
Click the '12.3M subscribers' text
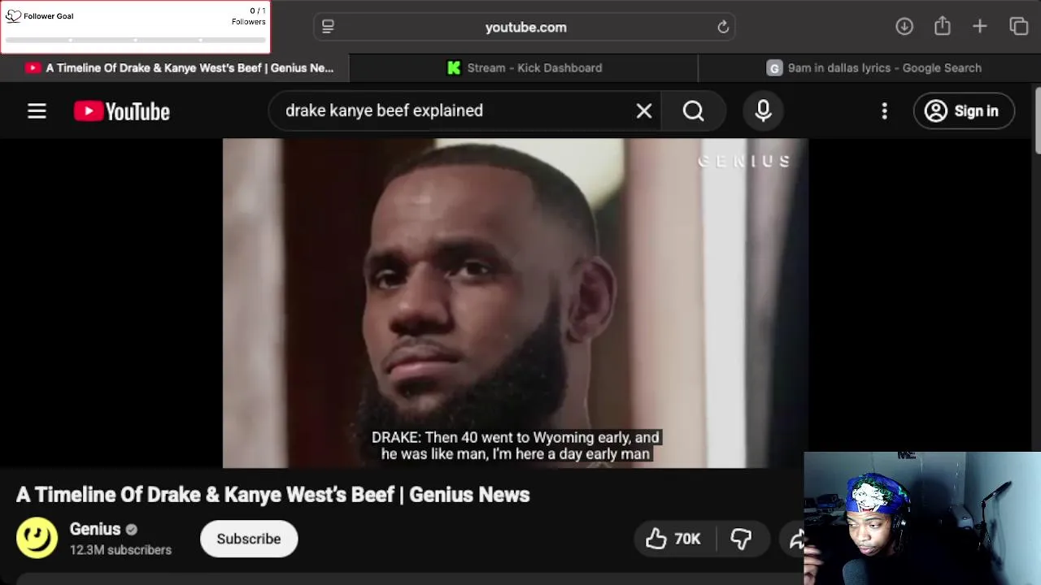(120, 550)
